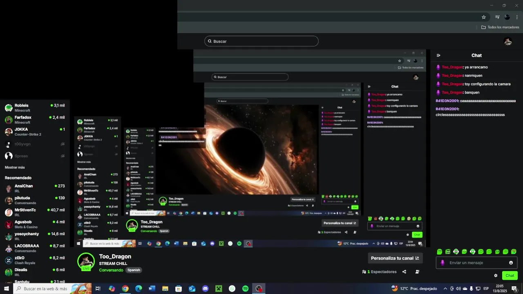
Task: Open the Chrome three-dot menu
Action: (x=517, y=17)
